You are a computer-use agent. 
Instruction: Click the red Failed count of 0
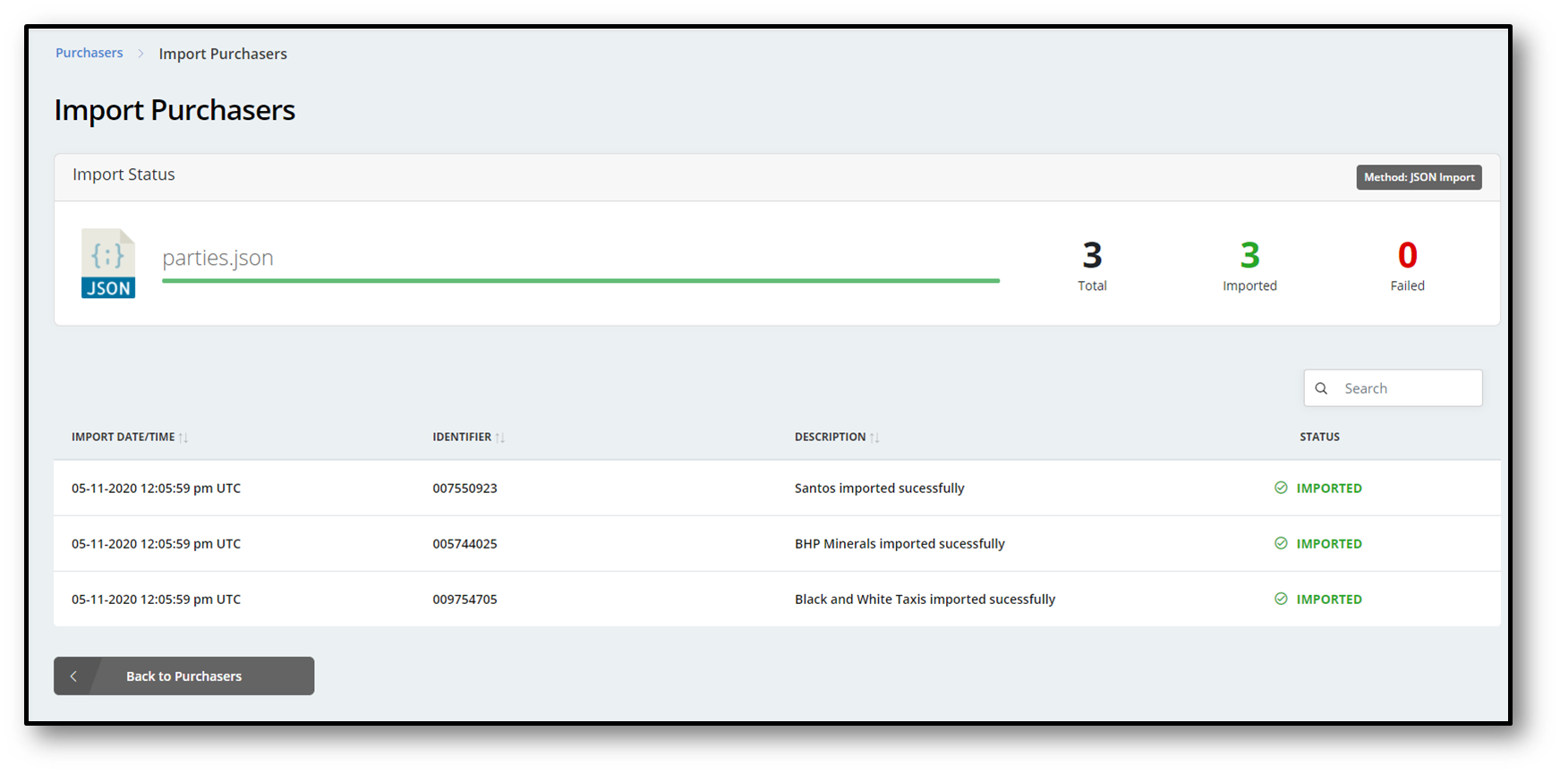(x=1407, y=256)
